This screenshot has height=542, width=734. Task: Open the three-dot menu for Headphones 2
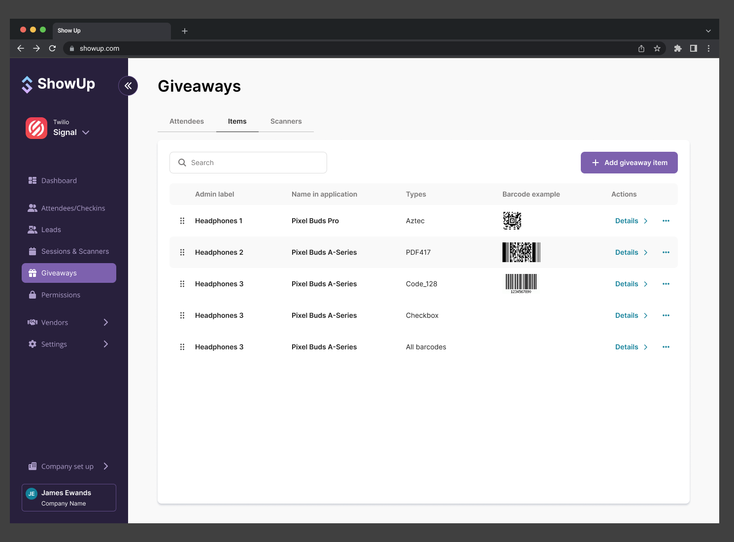tap(666, 252)
